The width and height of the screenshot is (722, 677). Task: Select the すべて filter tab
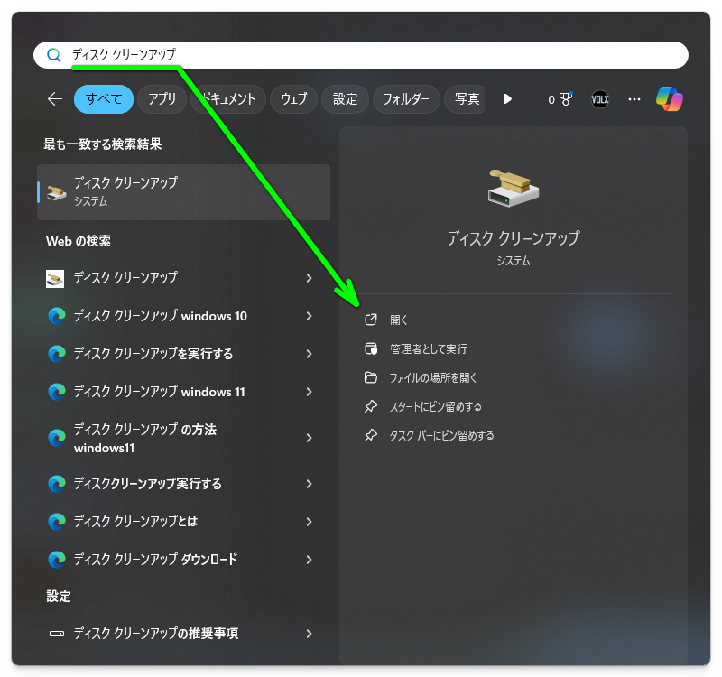pyautogui.click(x=104, y=99)
